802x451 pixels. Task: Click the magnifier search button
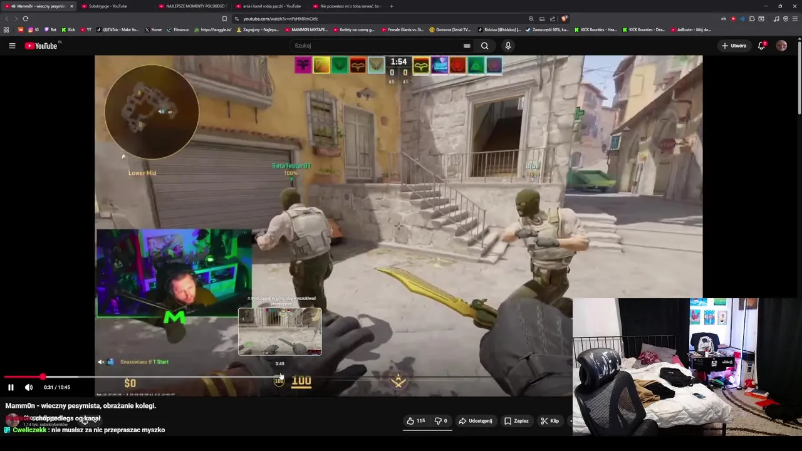484,46
